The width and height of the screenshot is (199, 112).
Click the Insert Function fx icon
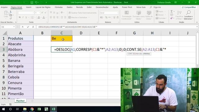click(x=33, y=27)
